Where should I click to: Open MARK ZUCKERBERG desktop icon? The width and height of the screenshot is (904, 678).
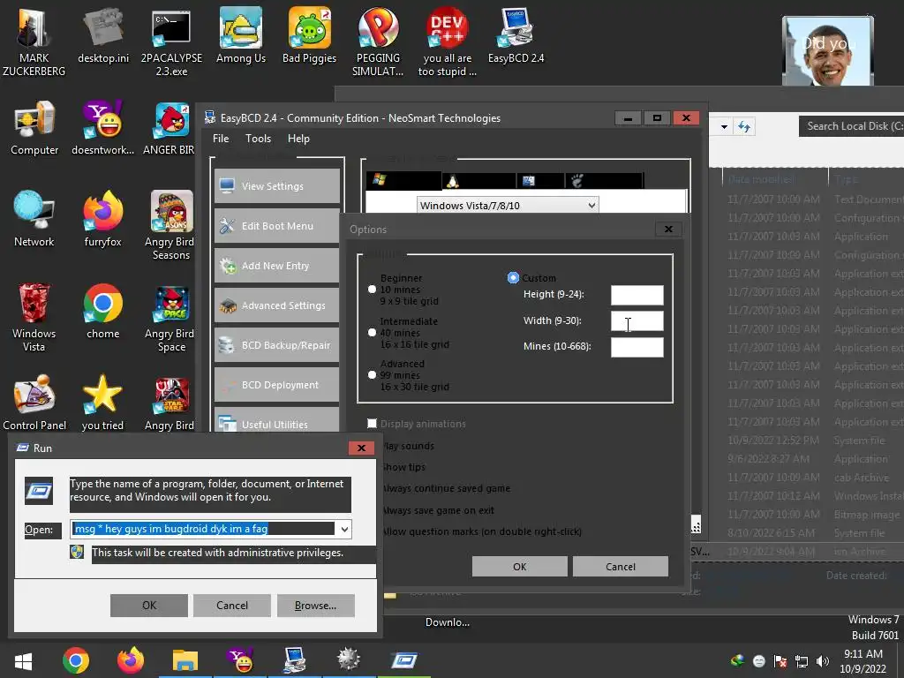34,41
